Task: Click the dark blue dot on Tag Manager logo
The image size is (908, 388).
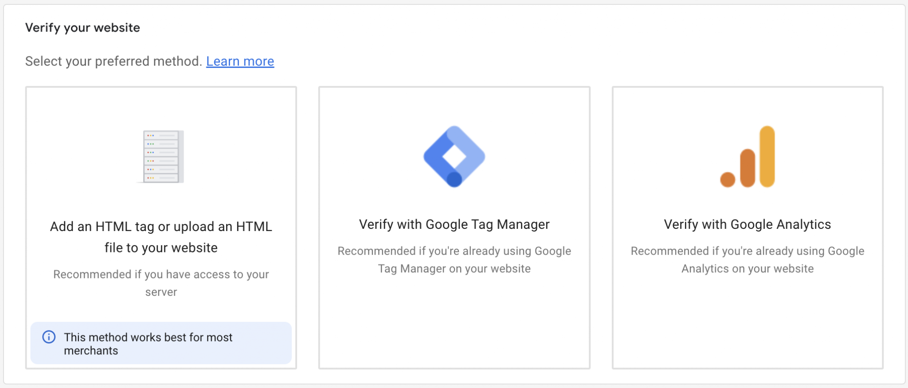Action: tap(454, 180)
